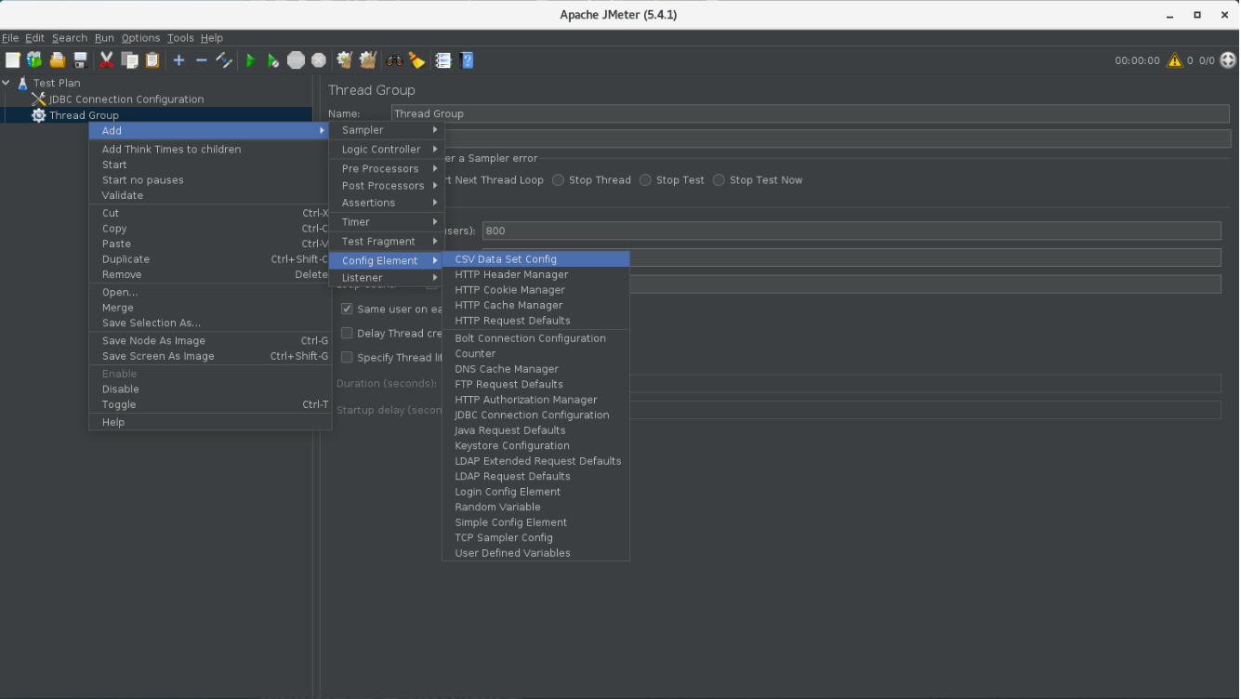
Task: Click Save Node As Image
Action: pyautogui.click(x=210, y=341)
